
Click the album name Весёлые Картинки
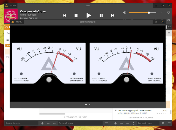point(29,18)
